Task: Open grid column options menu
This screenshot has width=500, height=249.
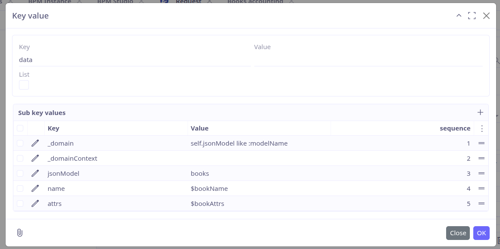Action: click(481, 128)
